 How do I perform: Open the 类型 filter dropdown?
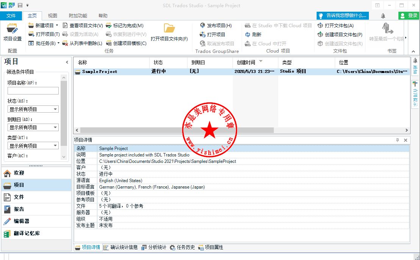click(33, 145)
